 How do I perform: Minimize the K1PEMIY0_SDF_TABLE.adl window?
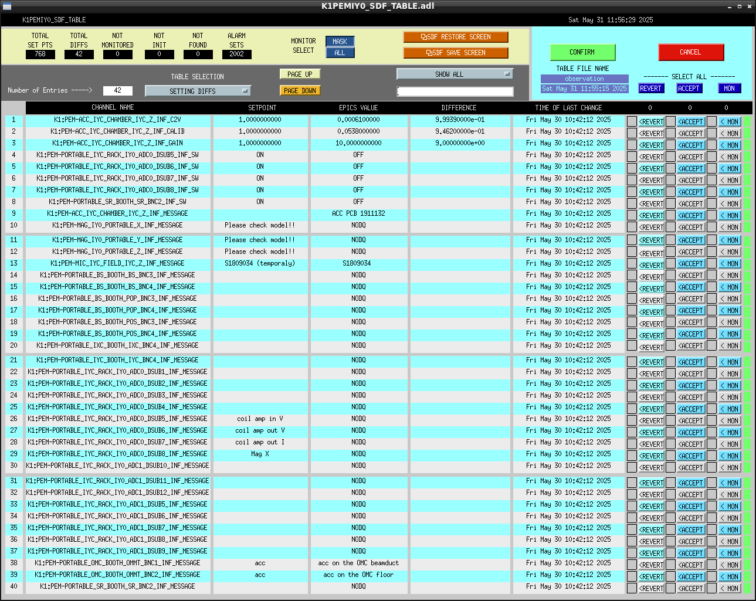point(730,6)
